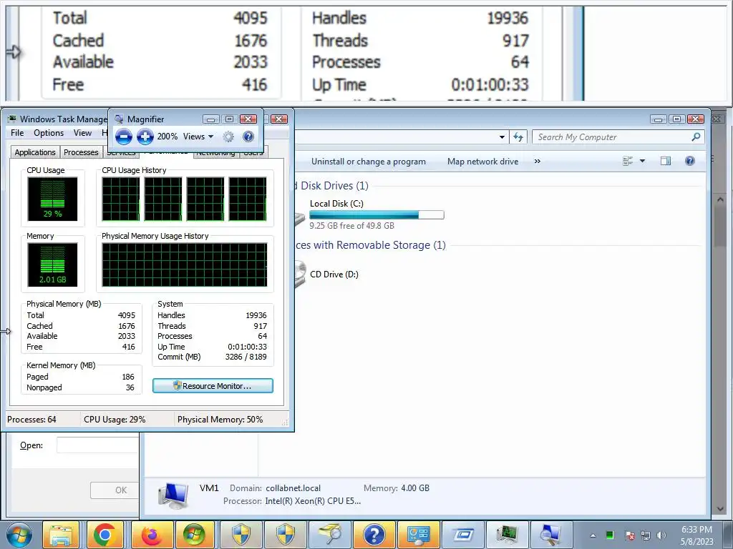Image resolution: width=733 pixels, height=549 pixels.
Task: Click the Explorer vertical scrollbar down arrow
Action: click(x=720, y=509)
